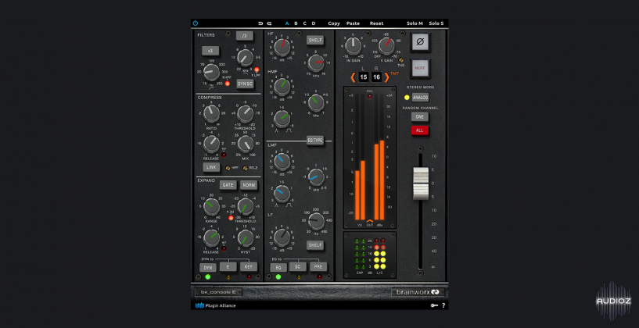Image resolution: width=639 pixels, height=328 pixels.
Task: Toggle the /3 filter range button
Action: click(x=245, y=36)
